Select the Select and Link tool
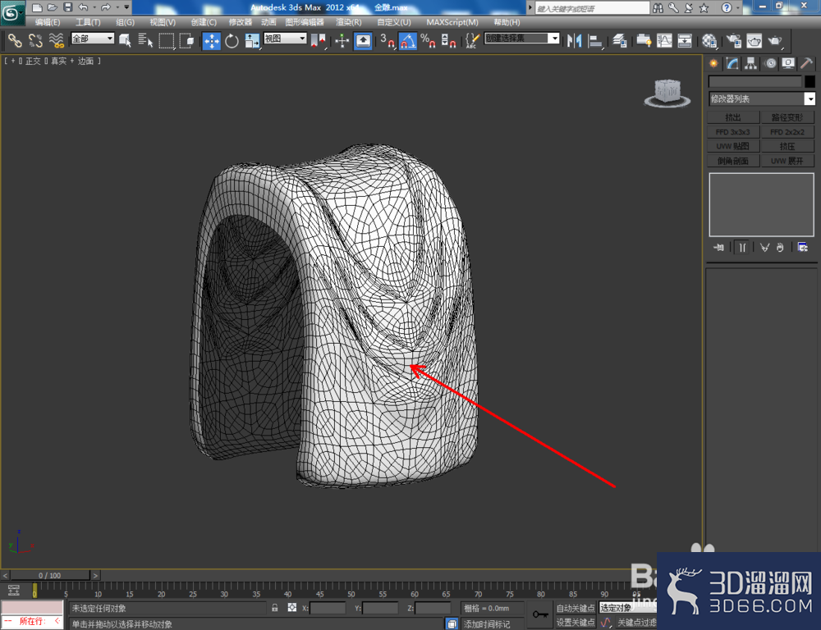 (15, 40)
